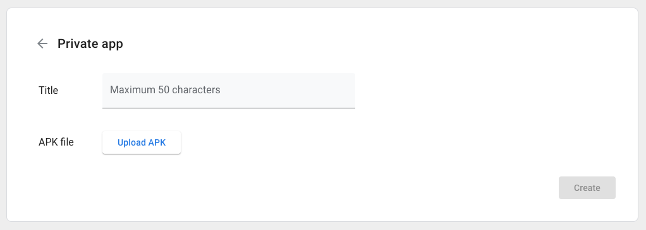Activate the blue Upload APK text
Image resolution: width=646 pixels, height=230 pixels.
pos(142,142)
